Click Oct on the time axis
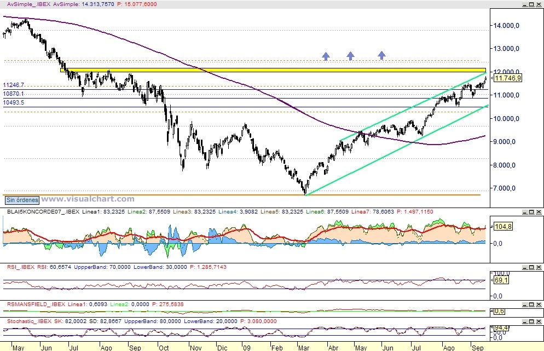This screenshot has width=544, height=351. point(164,348)
